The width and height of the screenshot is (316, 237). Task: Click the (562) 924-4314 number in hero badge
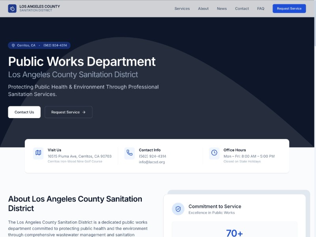click(x=55, y=45)
